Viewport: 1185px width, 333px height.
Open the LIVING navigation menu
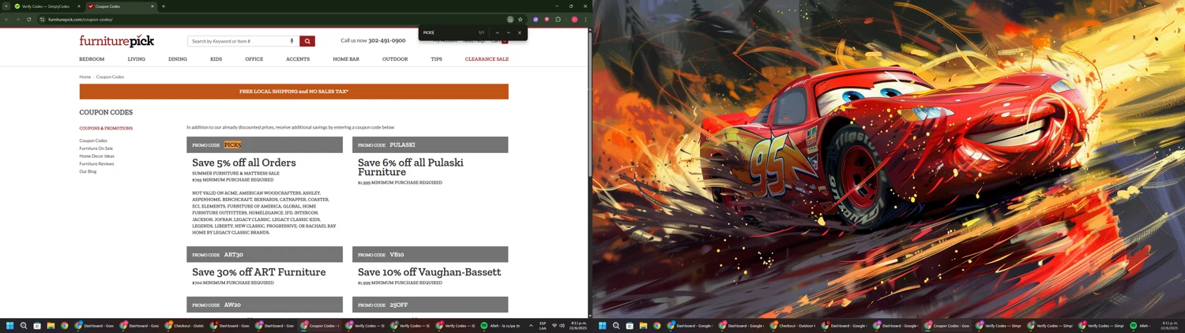(x=137, y=59)
